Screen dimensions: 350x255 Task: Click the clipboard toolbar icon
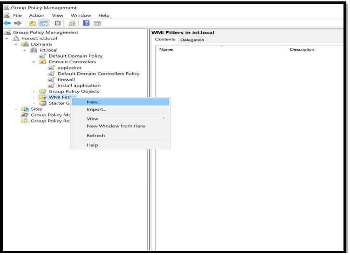[58, 23]
